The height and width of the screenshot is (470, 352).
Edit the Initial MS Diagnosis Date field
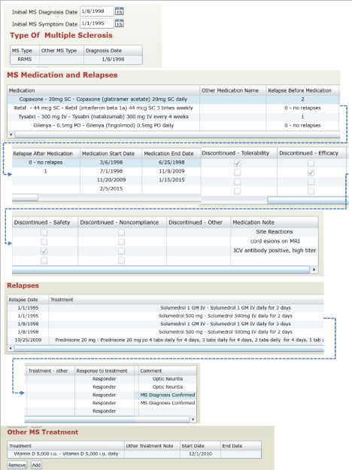[x=97, y=11]
